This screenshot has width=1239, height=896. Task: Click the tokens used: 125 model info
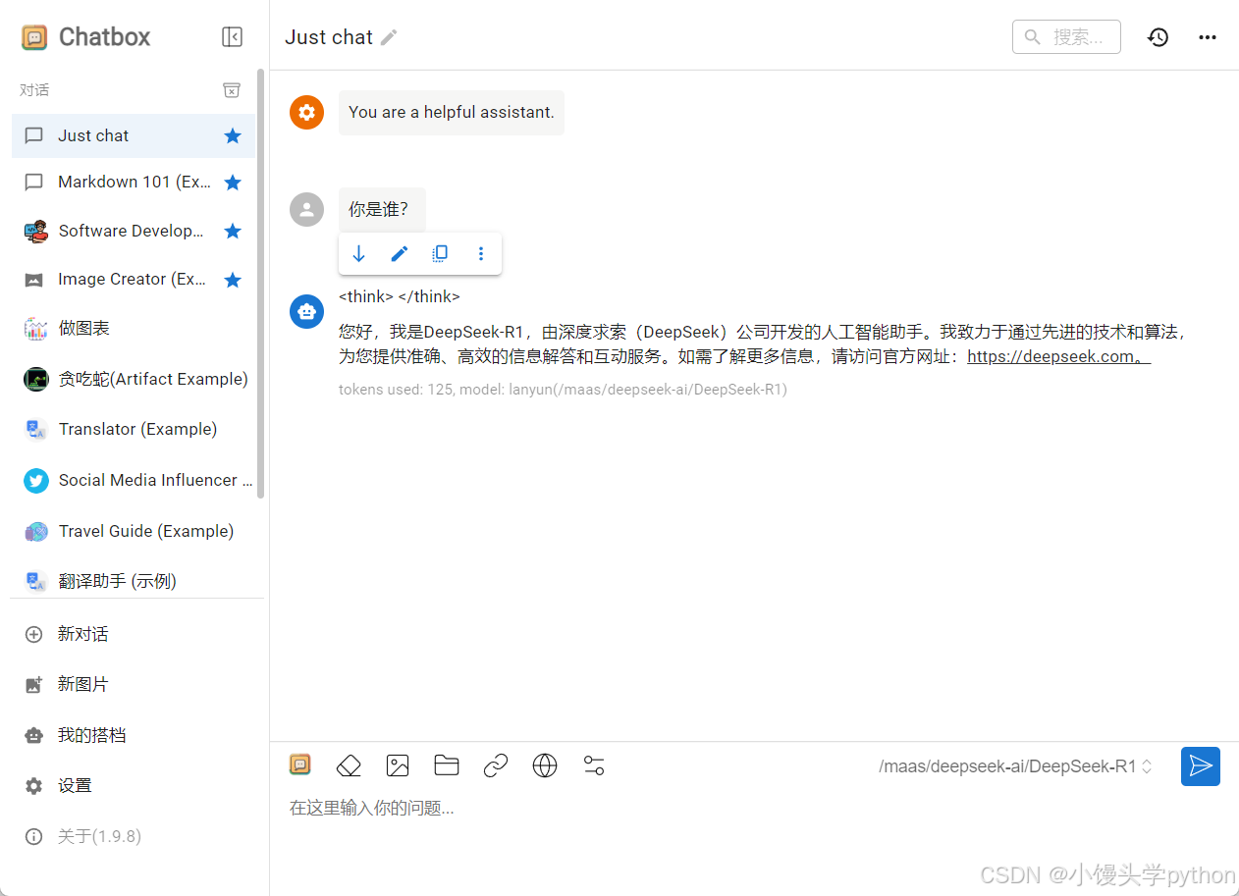click(x=563, y=390)
